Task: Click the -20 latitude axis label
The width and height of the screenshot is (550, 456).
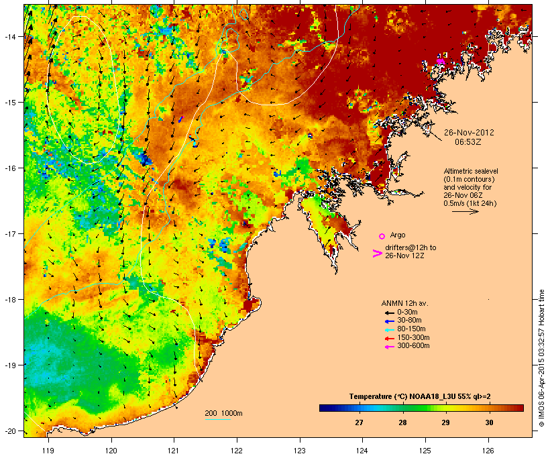Action: coord(9,431)
